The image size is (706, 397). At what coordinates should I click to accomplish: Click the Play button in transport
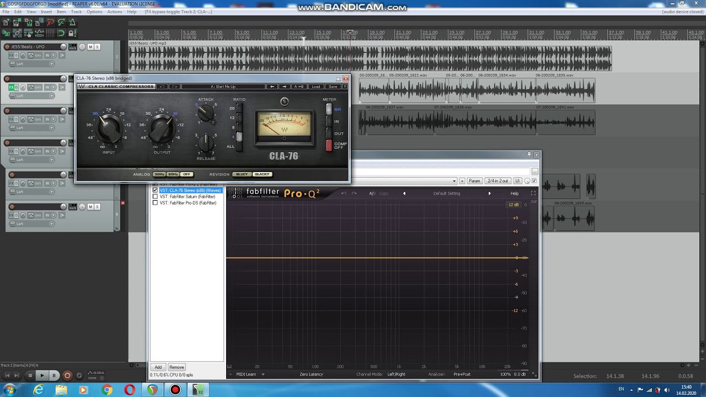click(42, 375)
